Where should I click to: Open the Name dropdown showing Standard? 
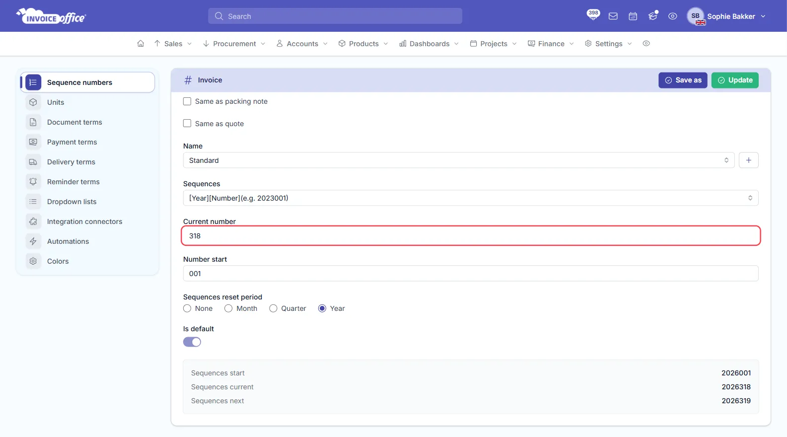coord(459,160)
